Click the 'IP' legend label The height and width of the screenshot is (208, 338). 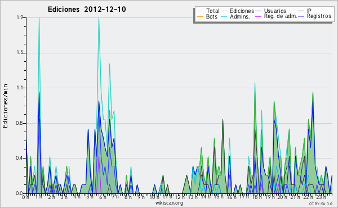coord(309,11)
